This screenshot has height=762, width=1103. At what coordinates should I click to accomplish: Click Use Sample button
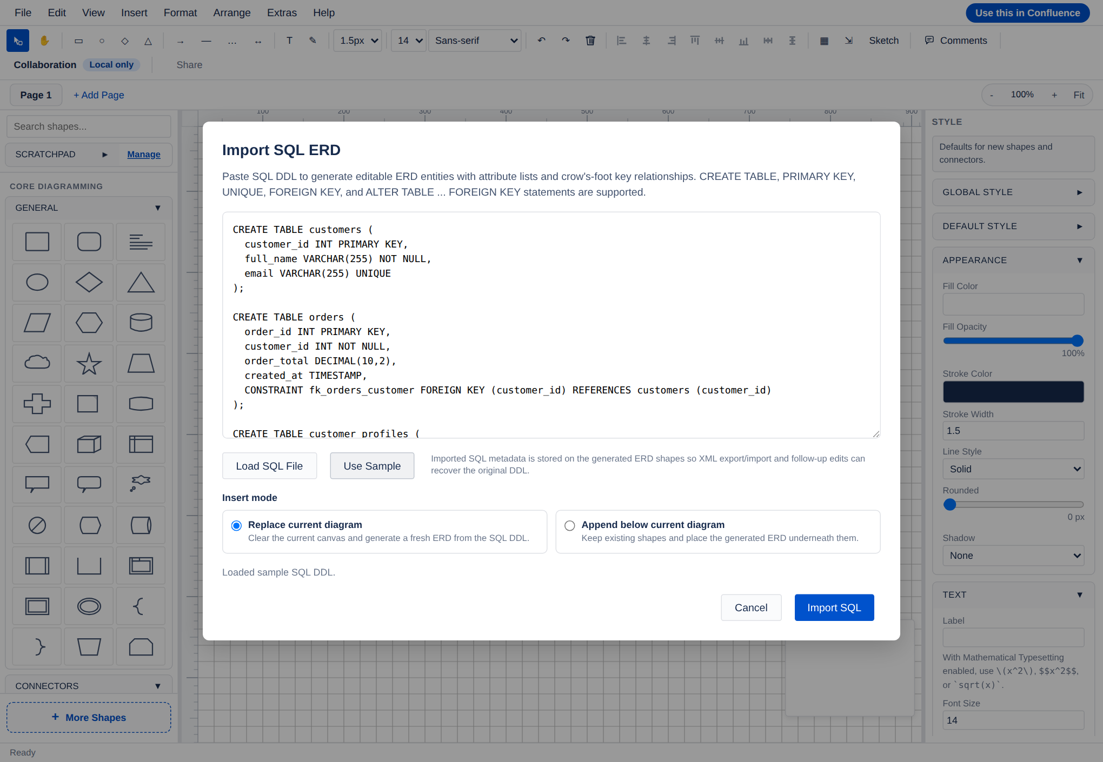tap(372, 466)
